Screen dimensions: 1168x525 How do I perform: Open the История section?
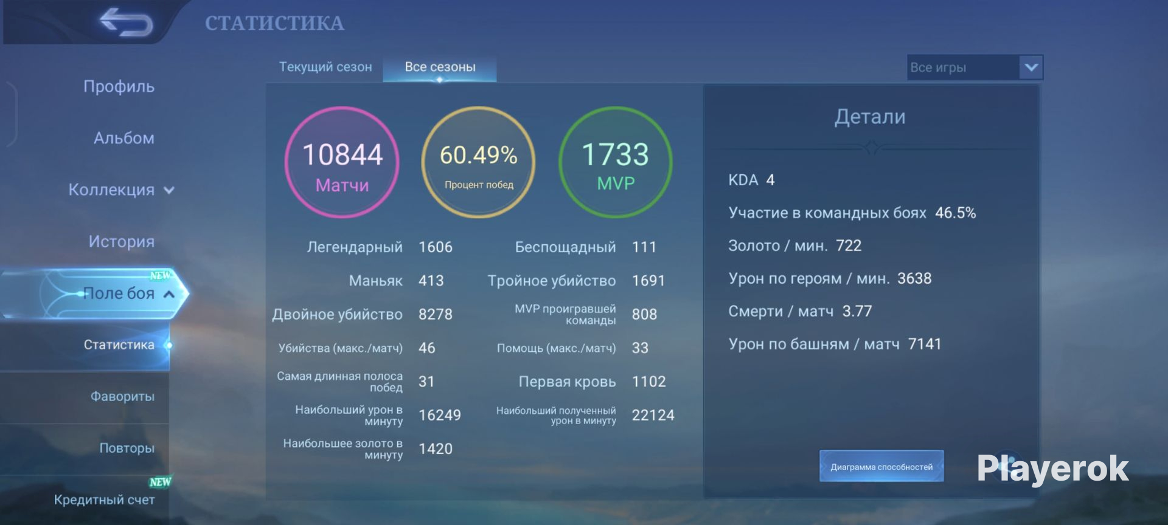coord(121,242)
